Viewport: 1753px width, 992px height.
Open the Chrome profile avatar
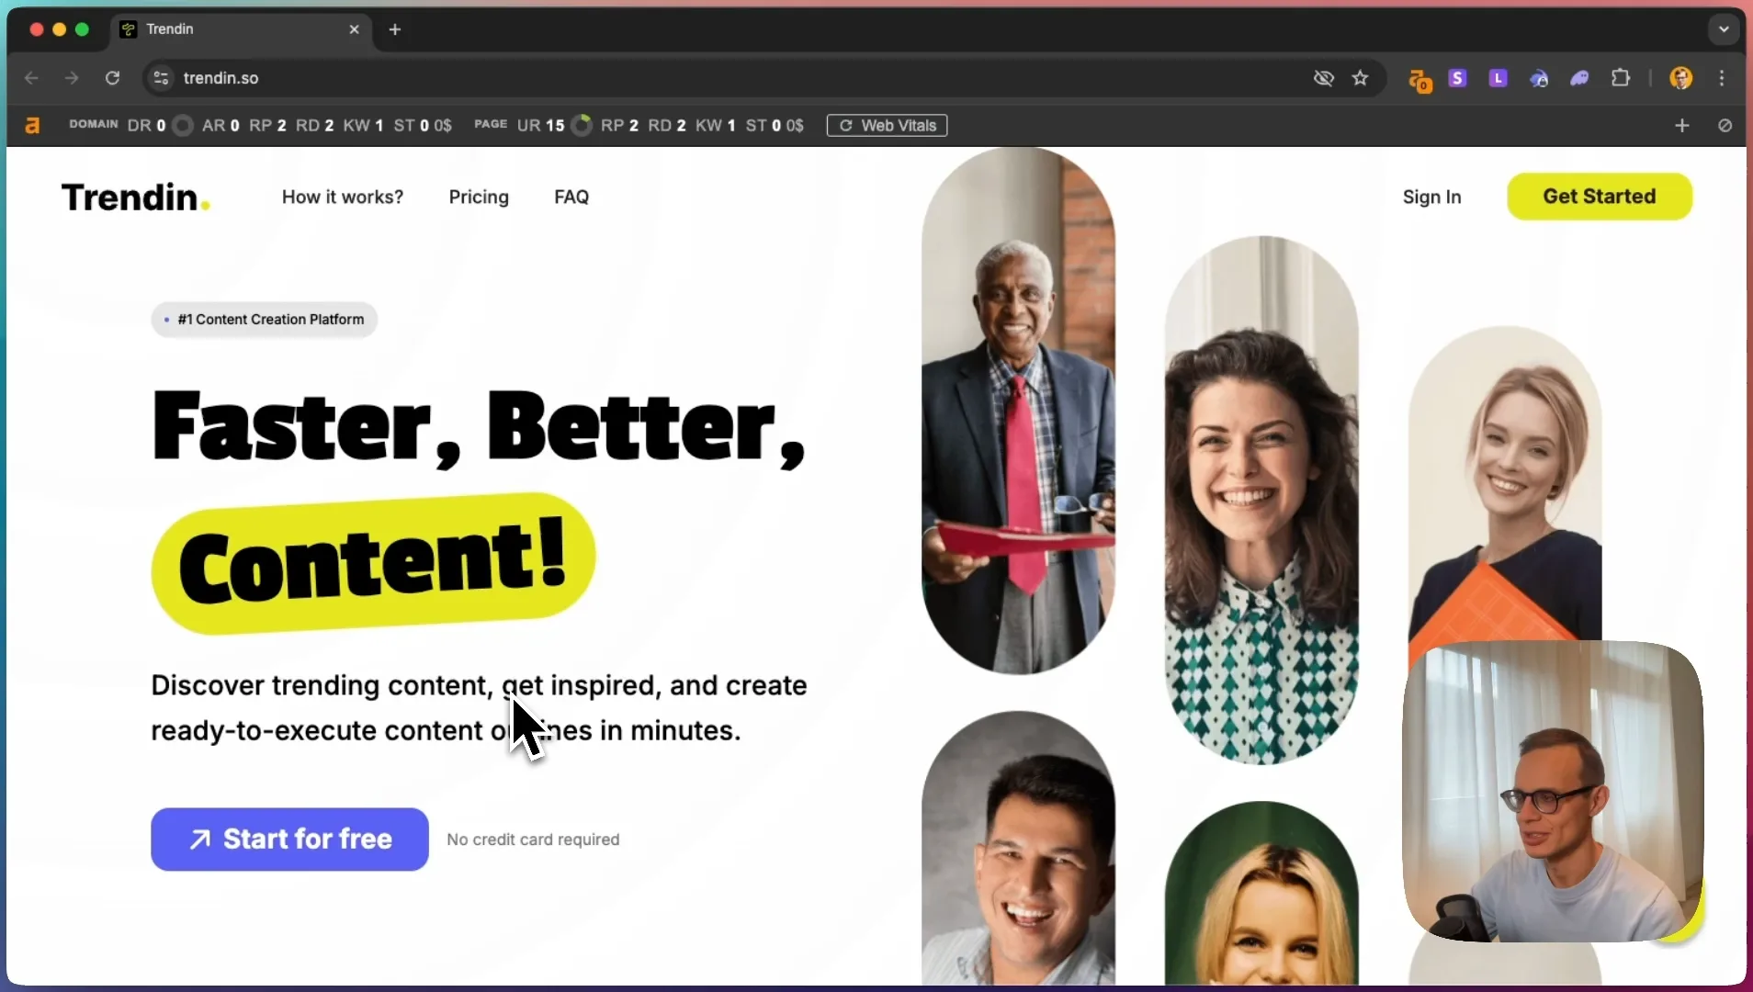click(1681, 78)
